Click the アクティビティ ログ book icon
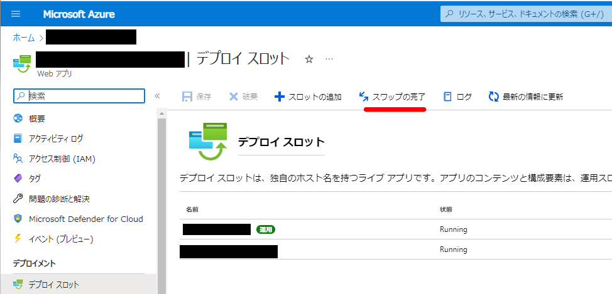The height and width of the screenshot is (294, 612). 18,139
